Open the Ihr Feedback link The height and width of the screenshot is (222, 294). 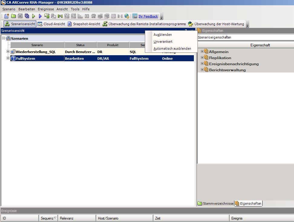148,16
